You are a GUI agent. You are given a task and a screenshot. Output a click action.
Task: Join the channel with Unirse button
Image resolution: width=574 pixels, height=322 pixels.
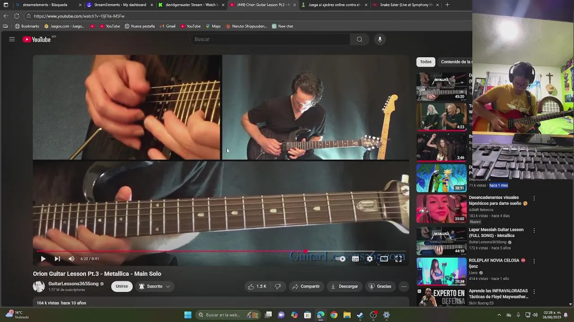(122, 286)
